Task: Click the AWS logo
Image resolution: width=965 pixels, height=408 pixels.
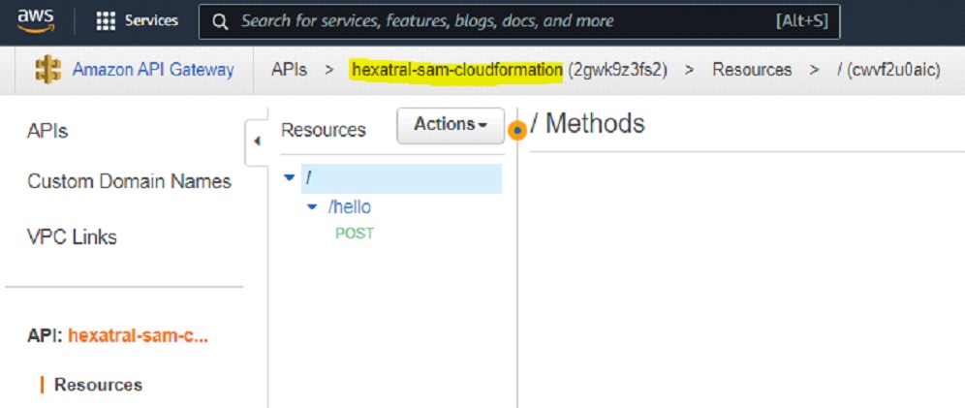Action: pos(37,20)
